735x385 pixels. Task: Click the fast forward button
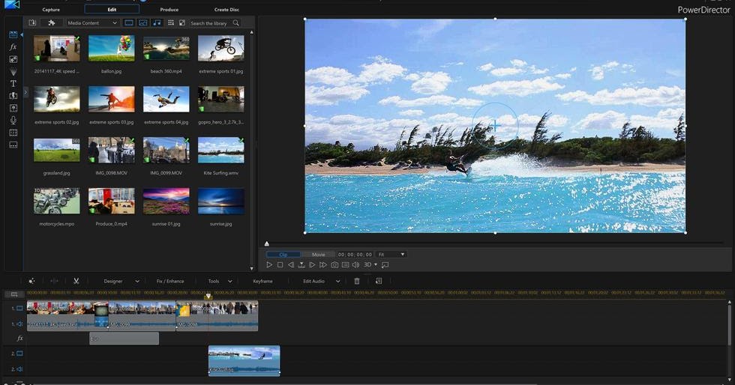coord(323,264)
